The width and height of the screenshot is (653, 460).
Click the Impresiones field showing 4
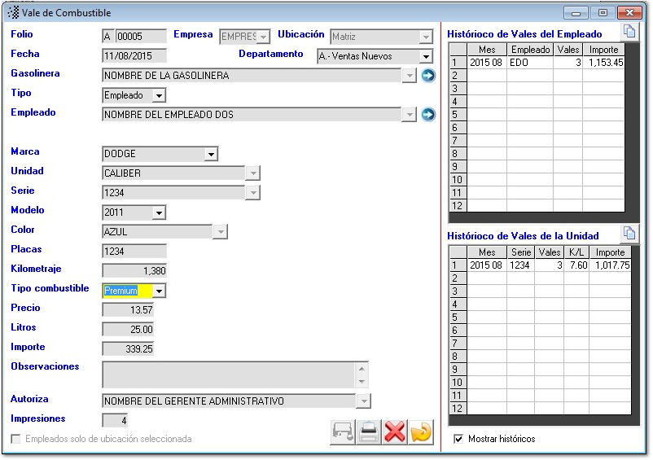[115, 420]
